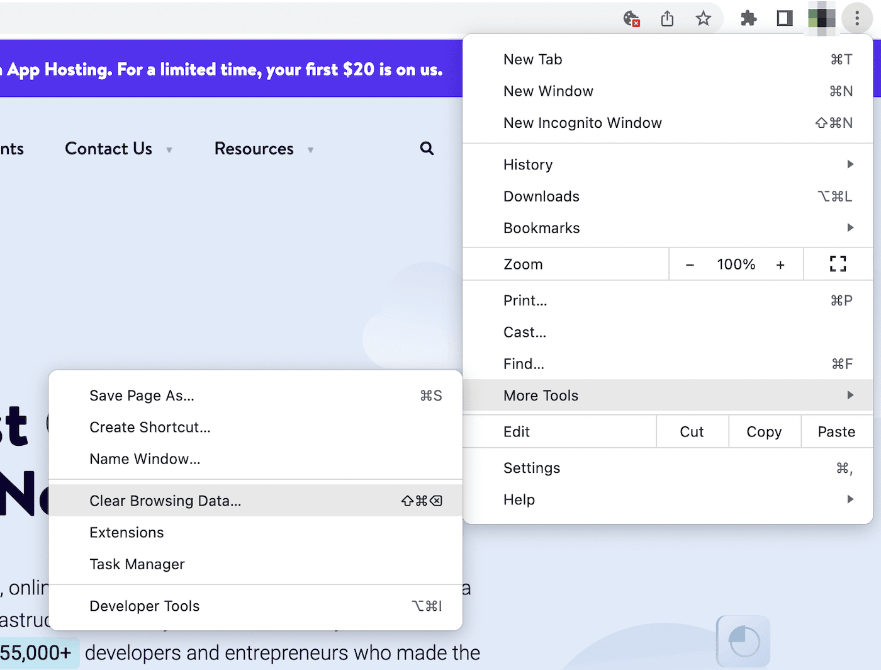This screenshot has height=670, width=881.
Task: Open Developer Tools from the submenu
Action: pyautogui.click(x=144, y=606)
